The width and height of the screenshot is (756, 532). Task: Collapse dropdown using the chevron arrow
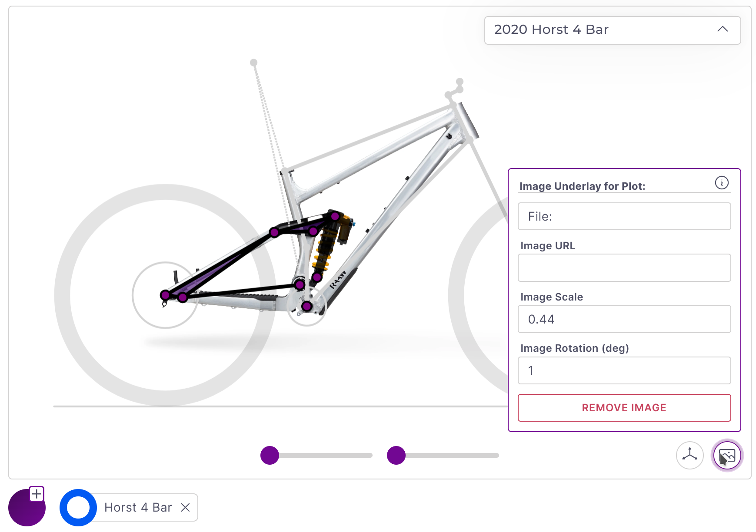coord(723,30)
